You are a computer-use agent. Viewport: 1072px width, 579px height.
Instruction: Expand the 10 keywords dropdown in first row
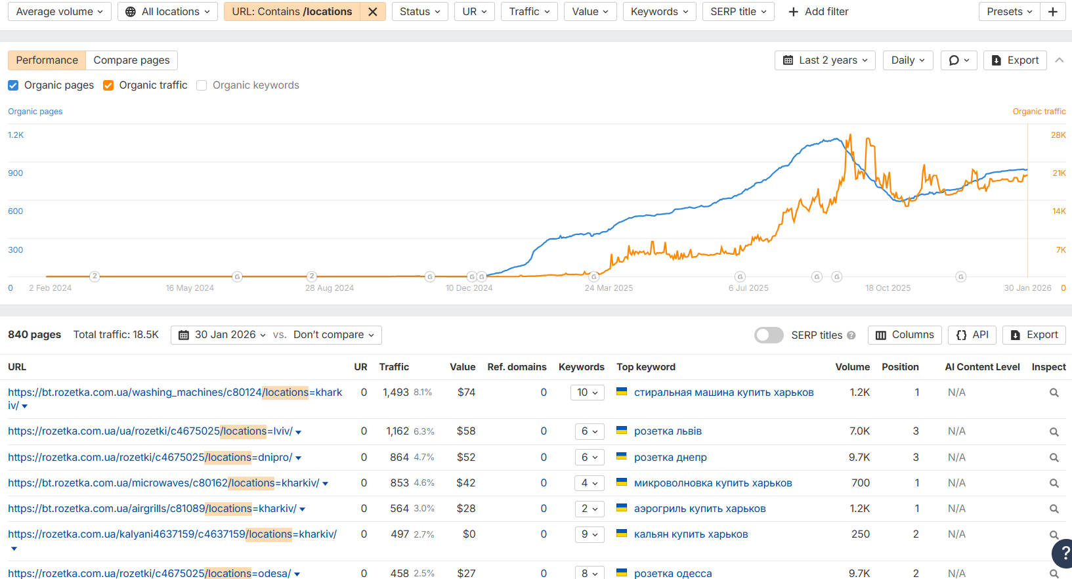click(x=588, y=393)
